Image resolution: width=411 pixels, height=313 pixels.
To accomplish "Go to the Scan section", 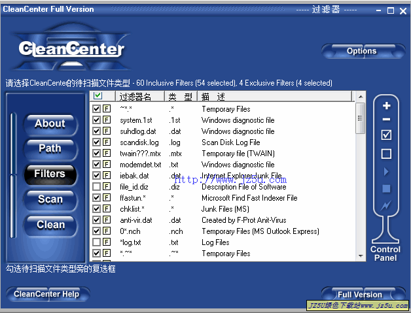I will (x=50, y=200).
